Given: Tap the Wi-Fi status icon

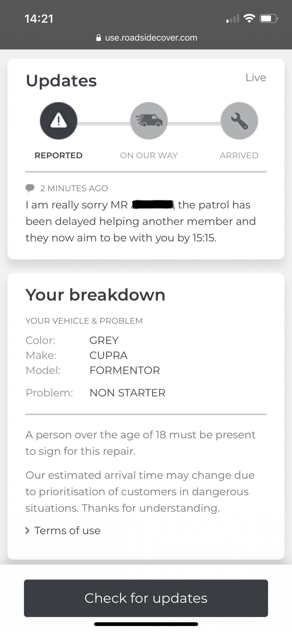Looking at the screenshot, I should (x=249, y=18).
